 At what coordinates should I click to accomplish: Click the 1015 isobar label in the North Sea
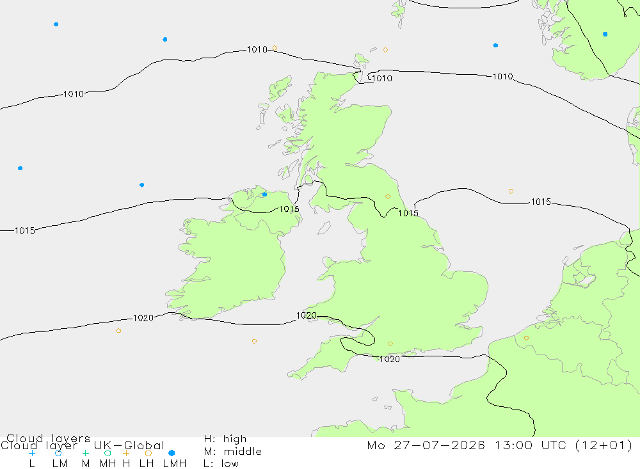541,202
